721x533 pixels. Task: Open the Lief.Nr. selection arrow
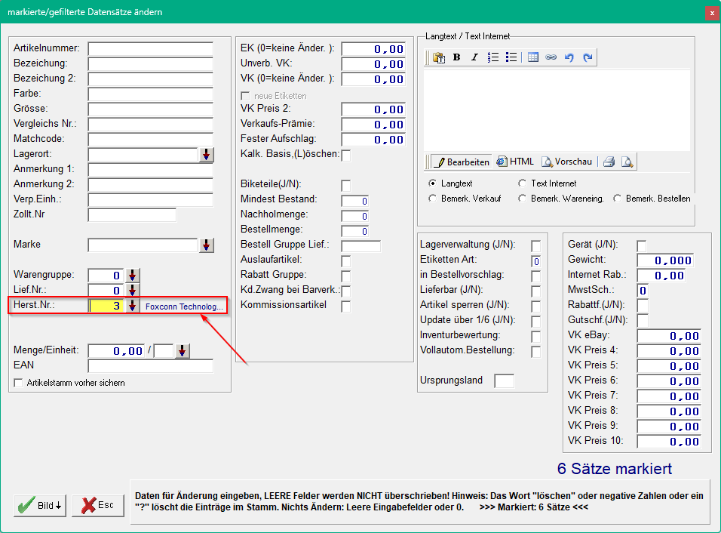(x=133, y=291)
